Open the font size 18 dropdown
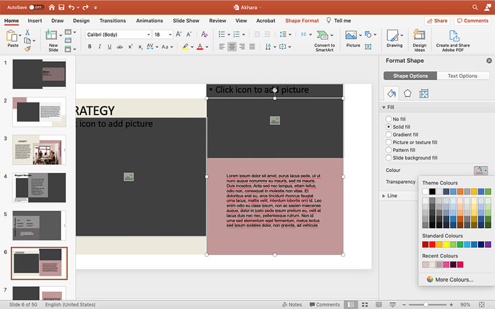 [163, 34]
